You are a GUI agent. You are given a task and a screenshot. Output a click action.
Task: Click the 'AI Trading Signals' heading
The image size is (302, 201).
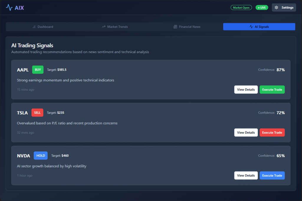click(32, 45)
